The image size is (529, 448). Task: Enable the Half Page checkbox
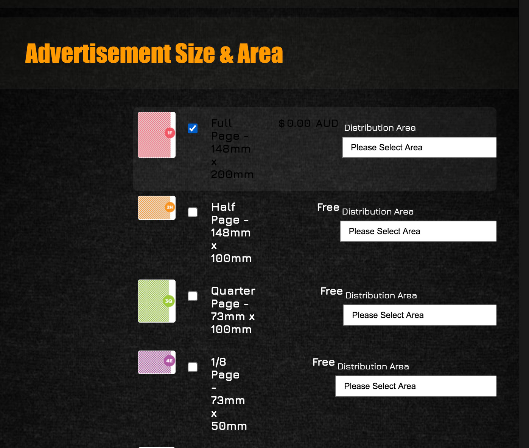[193, 212]
